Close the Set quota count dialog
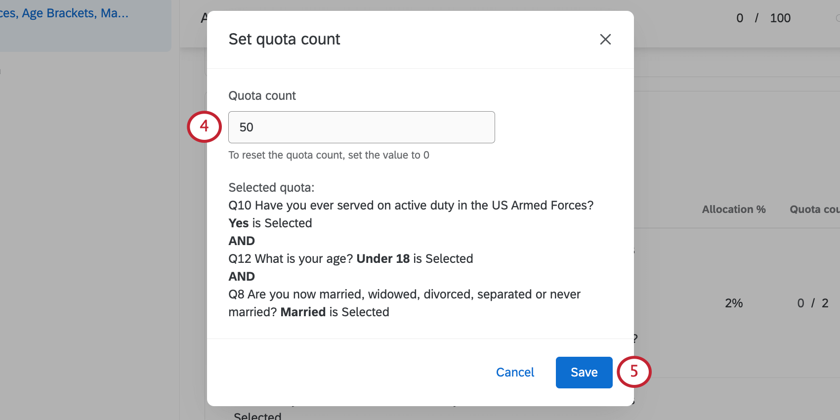 coord(605,40)
